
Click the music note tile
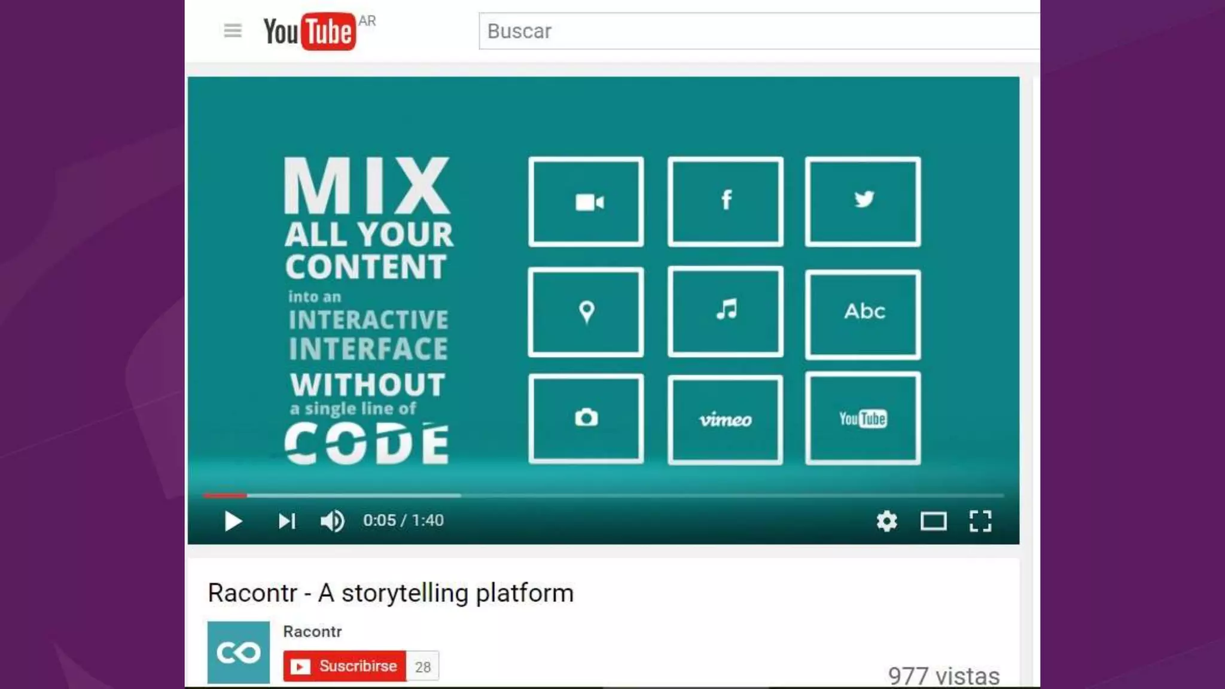coord(726,312)
